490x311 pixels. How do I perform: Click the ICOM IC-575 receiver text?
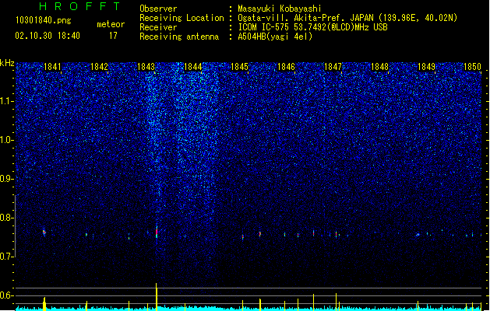(x=313, y=27)
